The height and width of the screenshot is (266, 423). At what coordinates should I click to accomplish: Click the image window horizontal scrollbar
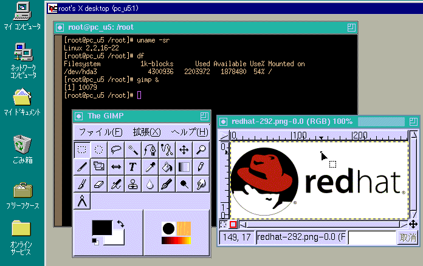coord(323,224)
